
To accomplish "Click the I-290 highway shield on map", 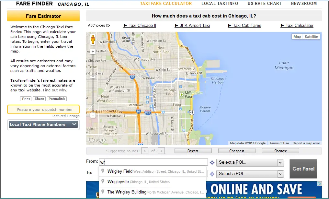I will click(148, 113).
